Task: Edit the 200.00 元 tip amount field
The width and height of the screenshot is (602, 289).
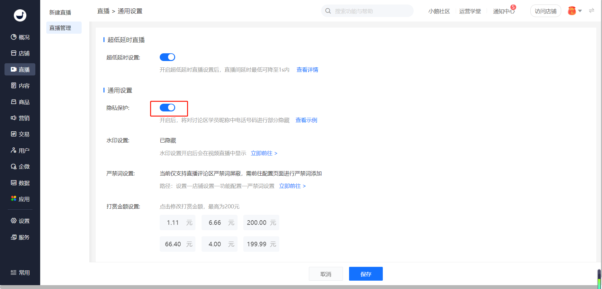Action: 261,223
